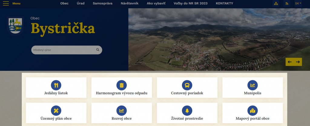Image resolution: width=310 pixels, height=126 pixels.
Task: Click the Mapový portál map-pin icon
Action: coord(252,111)
